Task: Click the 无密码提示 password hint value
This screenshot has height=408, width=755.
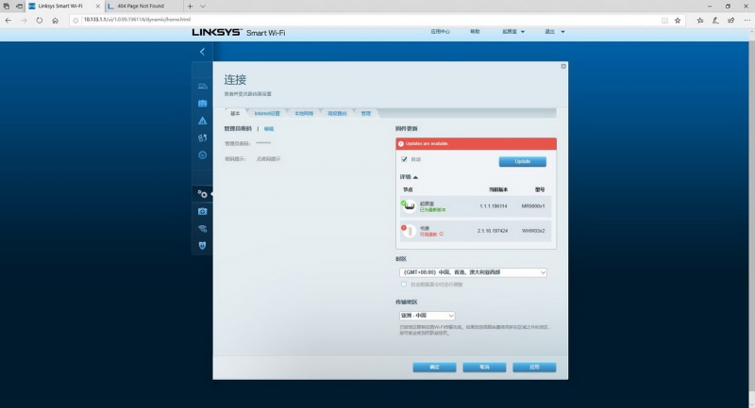Action: coord(268,159)
